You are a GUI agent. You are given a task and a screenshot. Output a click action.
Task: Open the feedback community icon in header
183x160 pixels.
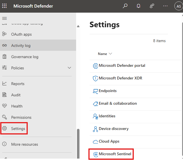pos(152,6)
